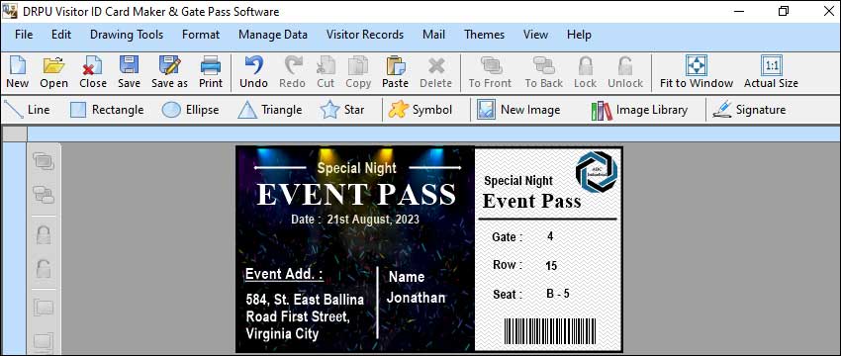Click the Redo toolbar icon
841x356 pixels.
[292, 72]
